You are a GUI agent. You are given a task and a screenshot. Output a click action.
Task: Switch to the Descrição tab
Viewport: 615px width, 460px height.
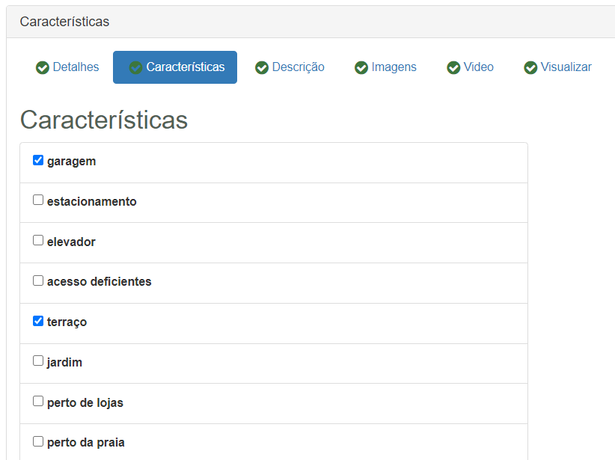(298, 67)
